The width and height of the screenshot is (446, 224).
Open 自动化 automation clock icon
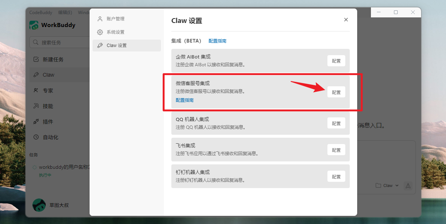tap(36, 137)
